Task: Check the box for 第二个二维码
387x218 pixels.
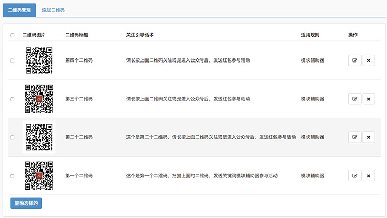Action: point(12,137)
